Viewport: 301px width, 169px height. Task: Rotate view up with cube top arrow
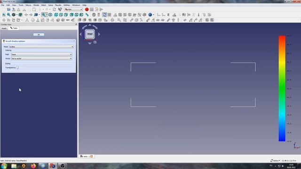pos(90,25)
